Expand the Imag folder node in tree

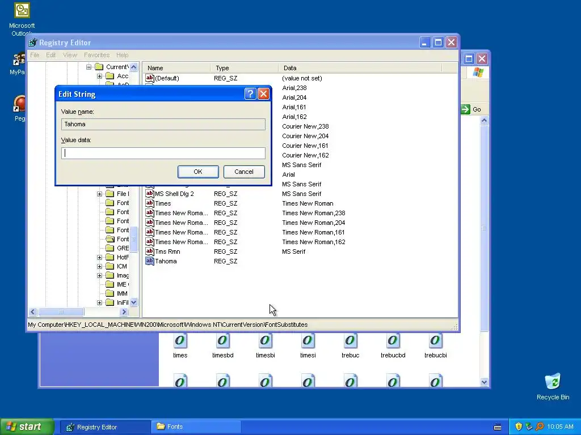[x=99, y=276]
